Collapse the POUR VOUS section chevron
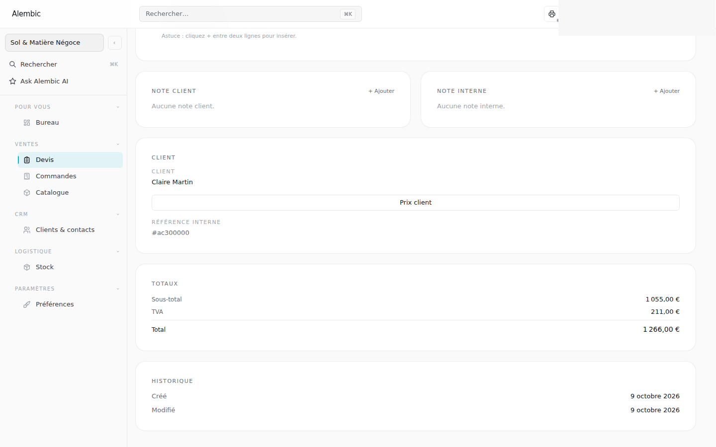716x447 pixels. [x=118, y=107]
